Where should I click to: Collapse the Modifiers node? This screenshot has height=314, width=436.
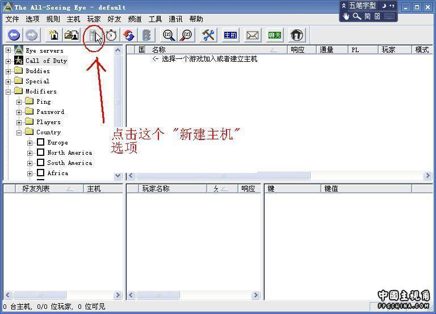point(9,92)
